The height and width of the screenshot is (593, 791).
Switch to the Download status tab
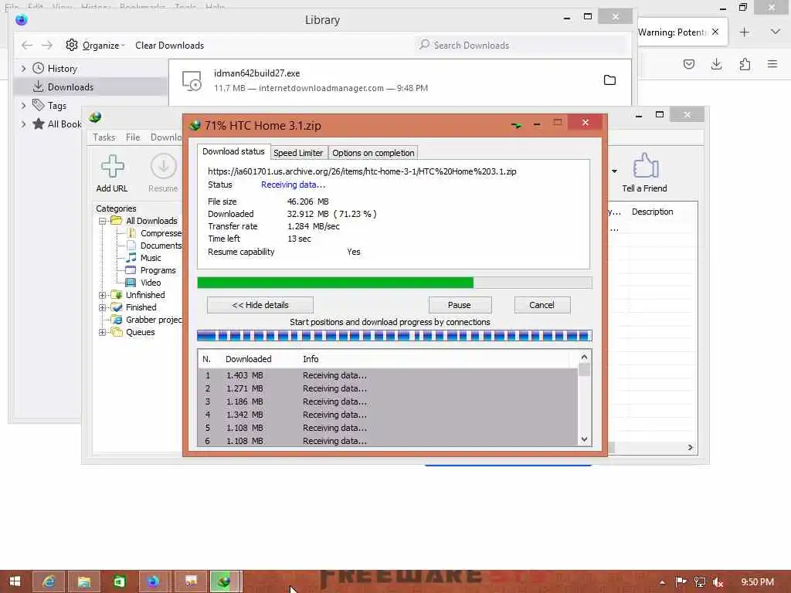pos(233,151)
